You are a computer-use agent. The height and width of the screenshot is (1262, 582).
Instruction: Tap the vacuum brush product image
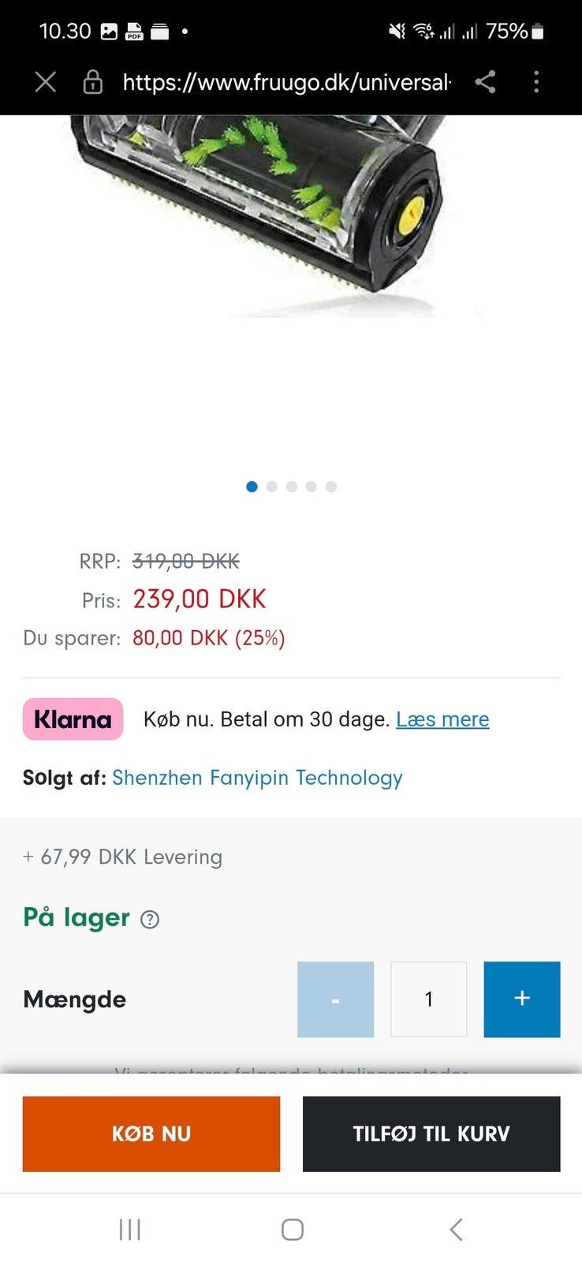(260, 213)
